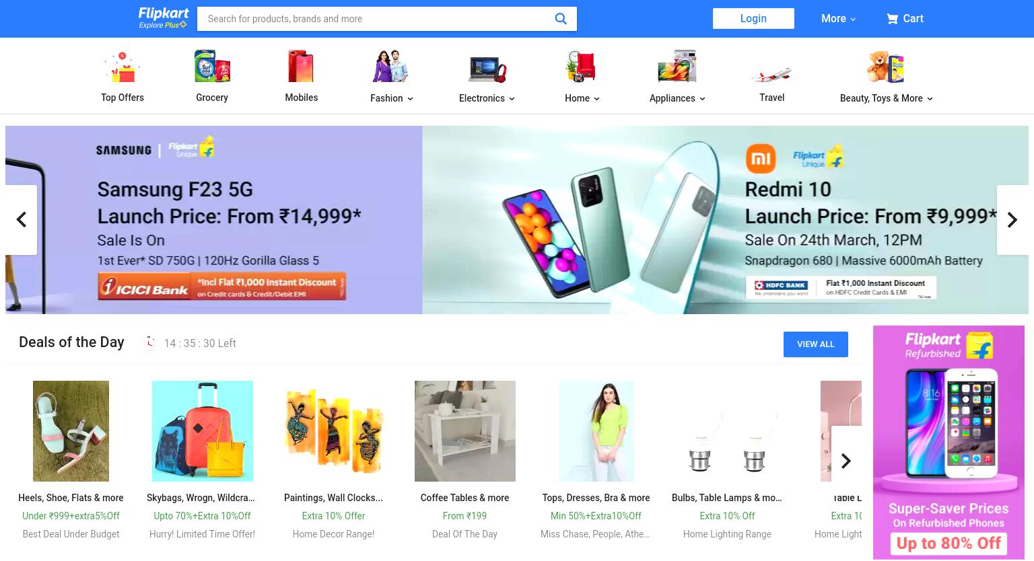The image size is (1034, 561).
Task: Click the search magnifier icon
Action: pyautogui.click(x=561, y=19)
